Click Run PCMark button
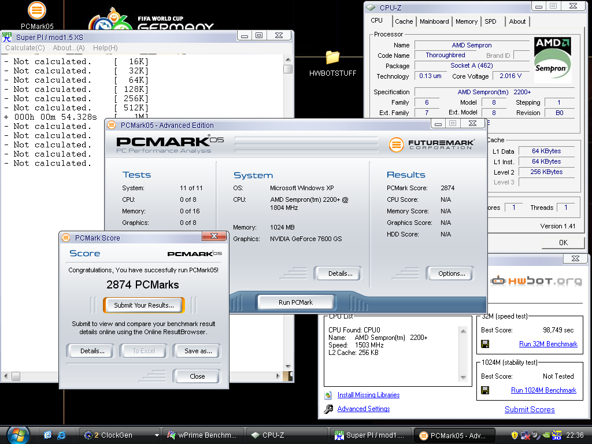The image size is (592, 444). (x=295, y=302)
